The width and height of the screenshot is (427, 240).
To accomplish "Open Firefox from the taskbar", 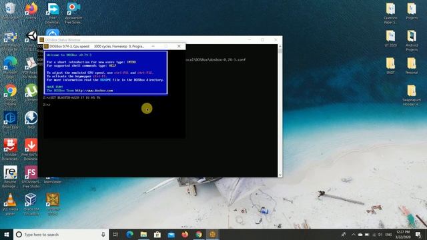I will coord(185,234).
